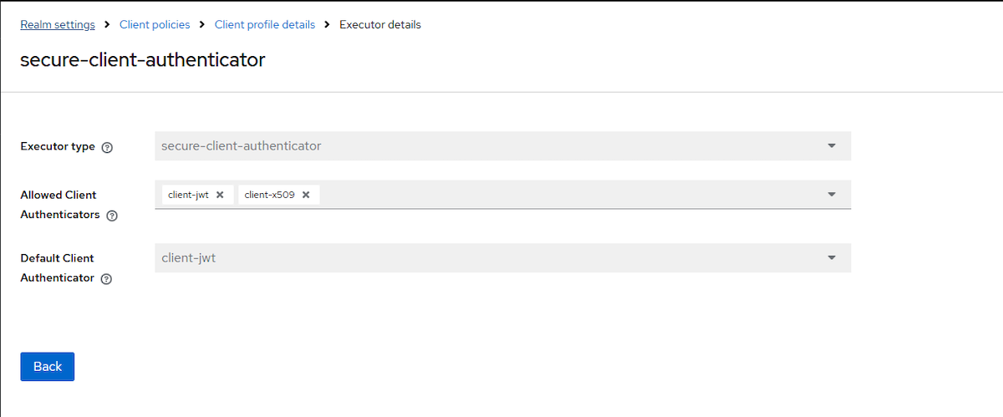Viewport: 1003px width, 417px height.
Task: Open help for Executor type
Action: coord(107,147)
